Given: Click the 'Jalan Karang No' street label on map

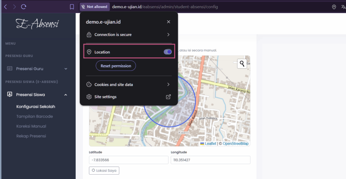Looking at the screenshot, I should point(239,90).
